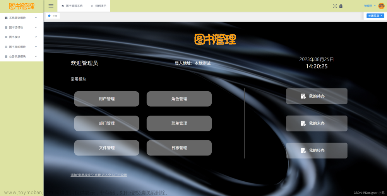Open the 日志管理 module button

coord(179,148)
